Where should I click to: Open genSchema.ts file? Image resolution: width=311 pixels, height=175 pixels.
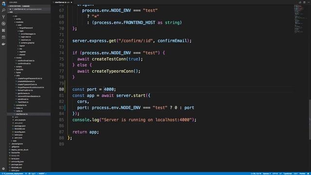24,93
